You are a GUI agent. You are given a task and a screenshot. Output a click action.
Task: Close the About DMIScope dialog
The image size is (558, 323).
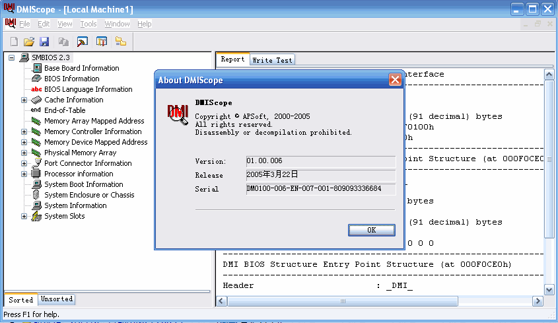(395, 80)
